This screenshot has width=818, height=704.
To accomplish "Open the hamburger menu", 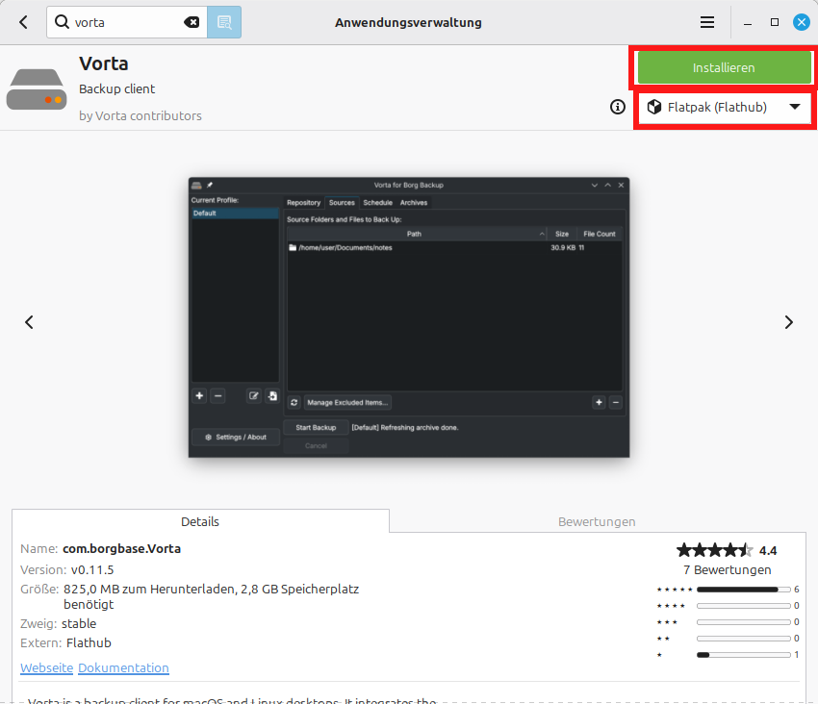I will tap(707, 22).
